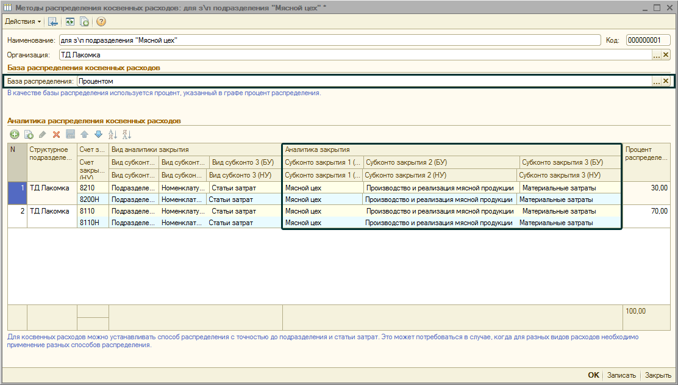This screenshot has height=385, width=678.
Task: Click the find in list toolbar icon
Action: tap(53, 21)
